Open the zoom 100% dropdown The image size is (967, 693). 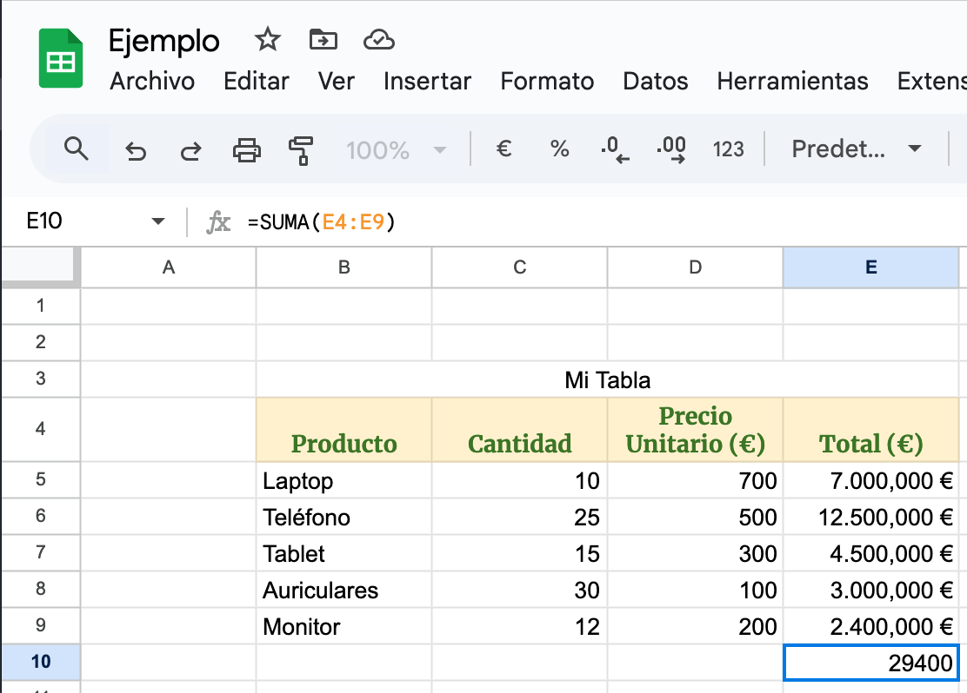(396, 150)
